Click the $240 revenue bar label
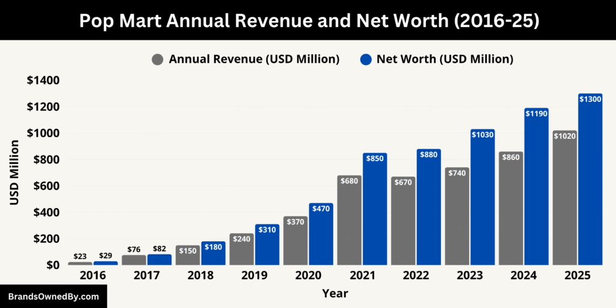This screenshot has width=616, height=308. (x=242, y=239)
